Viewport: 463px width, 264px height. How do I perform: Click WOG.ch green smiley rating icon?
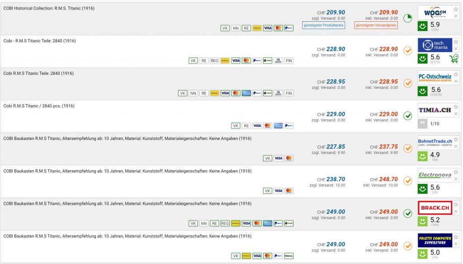423,26
